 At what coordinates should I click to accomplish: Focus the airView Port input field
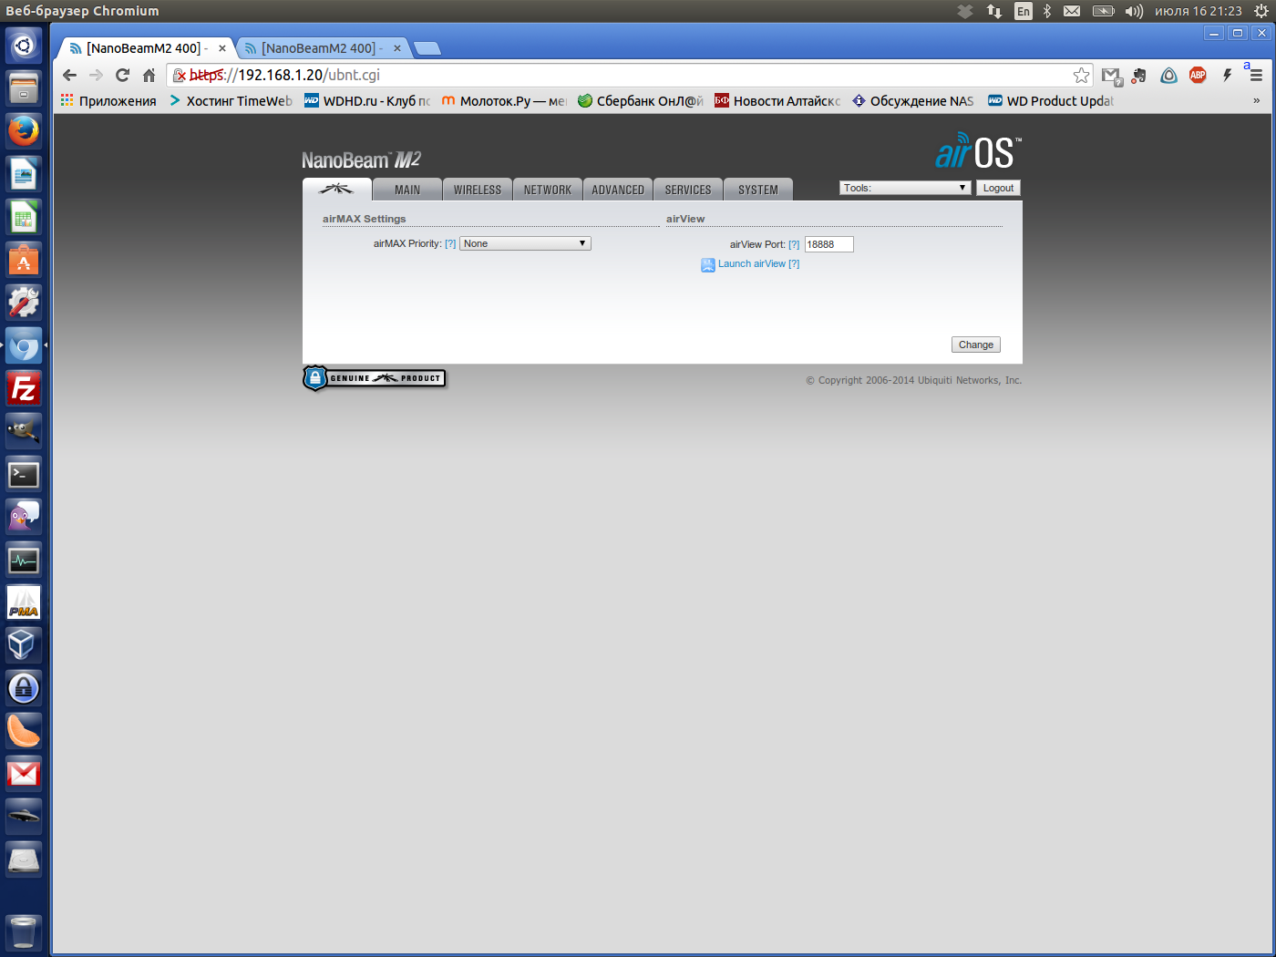pos(828,244)
